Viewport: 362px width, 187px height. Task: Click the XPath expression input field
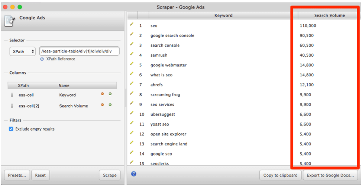point(79,51)
